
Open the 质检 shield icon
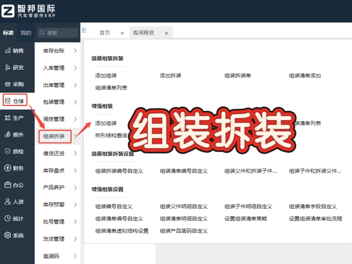click(8, 151)
